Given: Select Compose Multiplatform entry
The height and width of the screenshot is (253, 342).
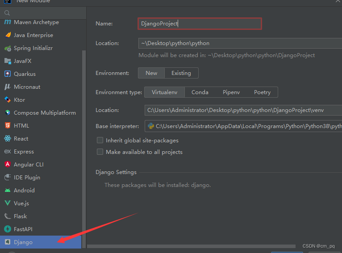Looking at the screenshot, I should pyautogui.click(x=41, y=112).
